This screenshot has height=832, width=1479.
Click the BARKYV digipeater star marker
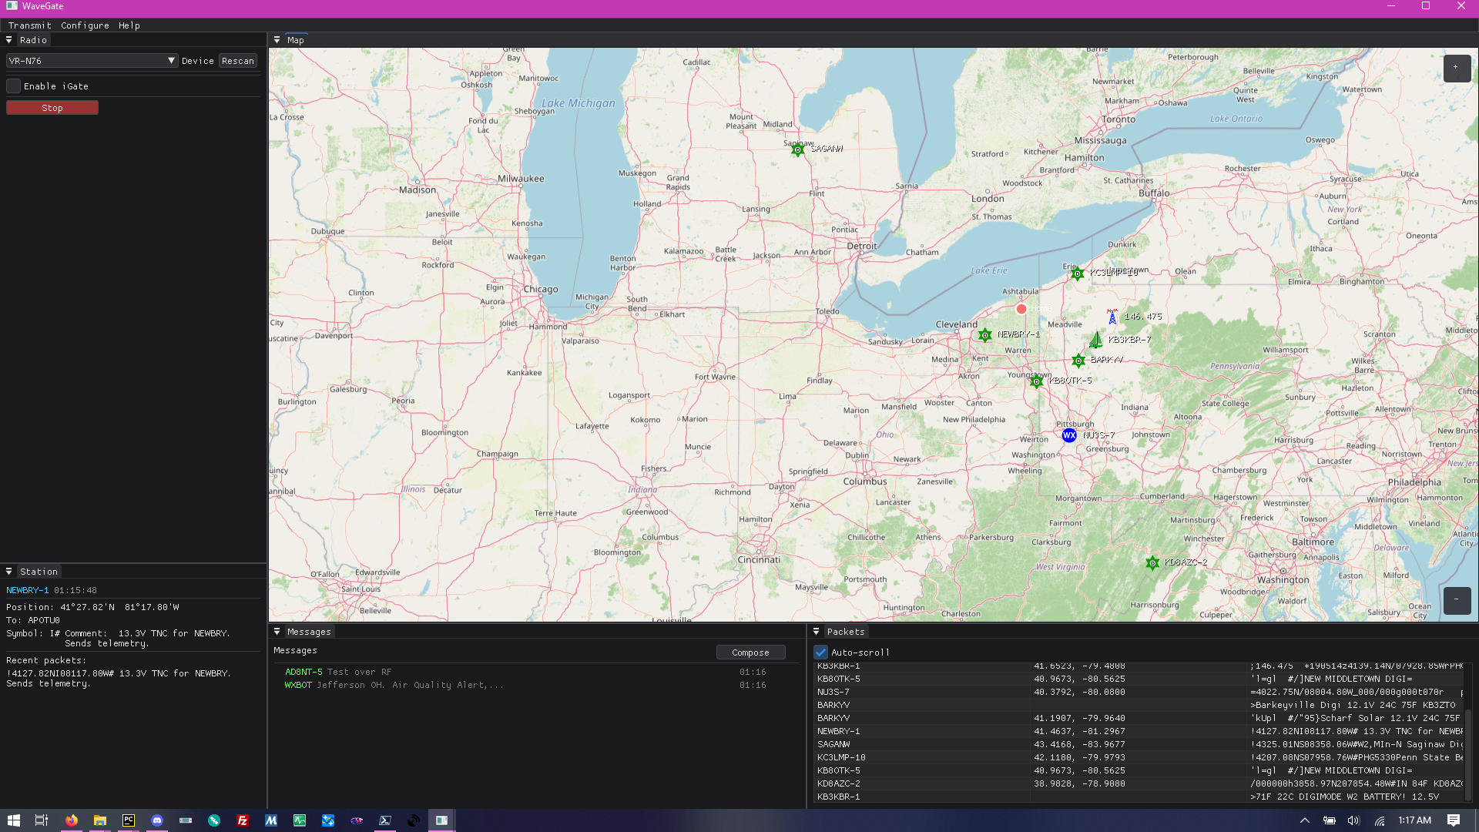pyautogui.click(x=1078, y=361)
